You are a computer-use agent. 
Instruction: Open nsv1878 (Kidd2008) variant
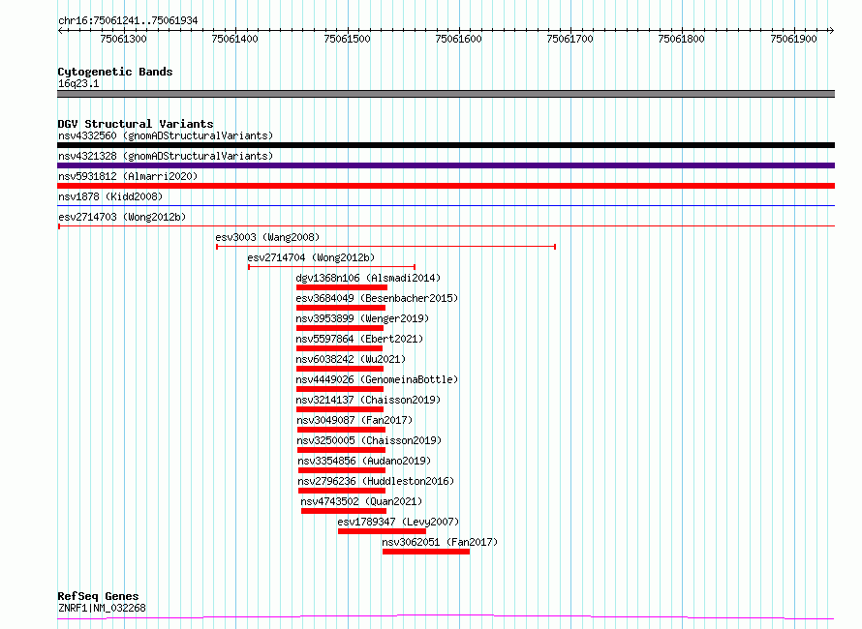[x=110, y=196]
